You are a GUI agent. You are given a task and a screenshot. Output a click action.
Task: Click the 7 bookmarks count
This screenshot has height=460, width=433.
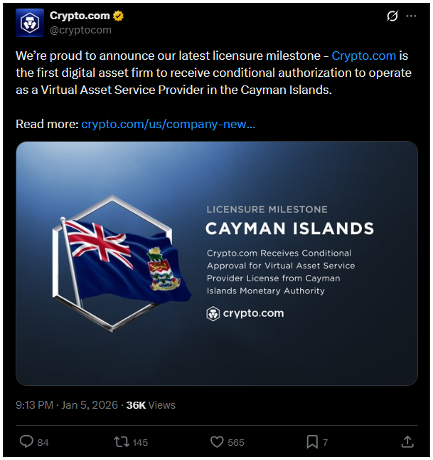pyautogui.click(x=325, y=442)
